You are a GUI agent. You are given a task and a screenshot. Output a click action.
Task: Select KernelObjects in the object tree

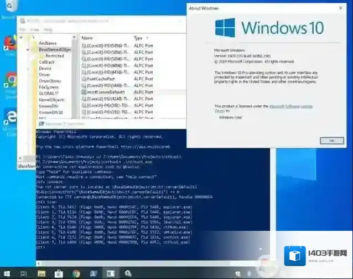51,100
